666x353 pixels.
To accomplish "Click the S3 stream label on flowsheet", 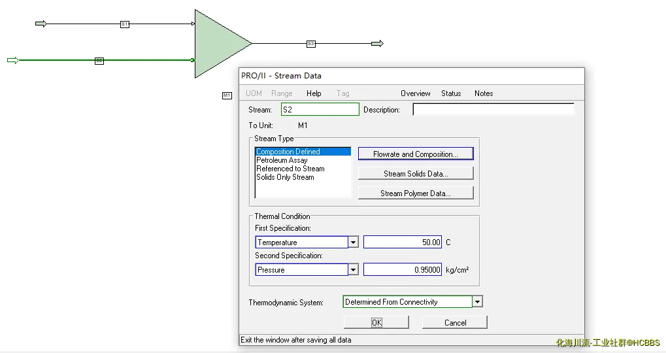I will point(311,44).
